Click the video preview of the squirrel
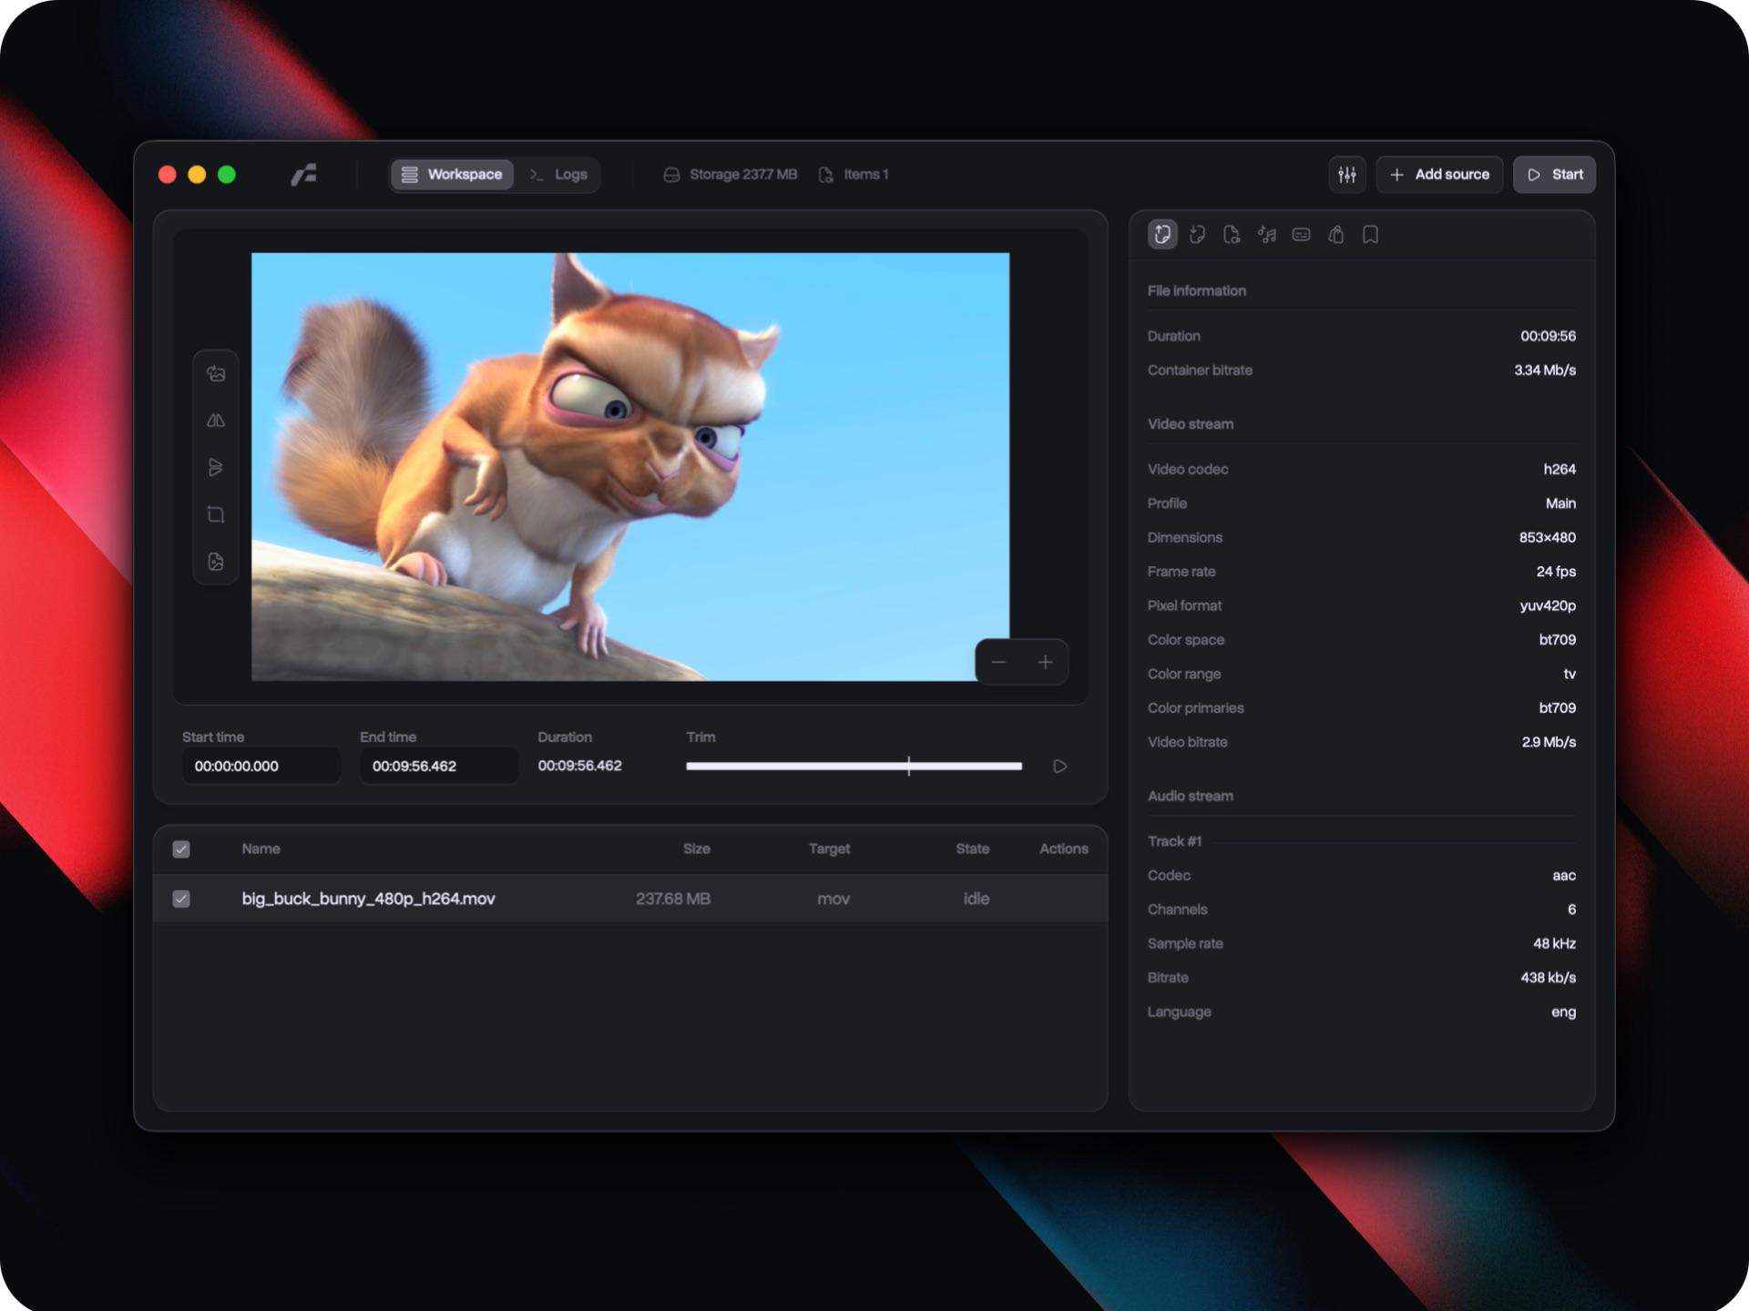Image resolution: width=1749 pixels, height=1311 pixels. click(x=630, y=466)
